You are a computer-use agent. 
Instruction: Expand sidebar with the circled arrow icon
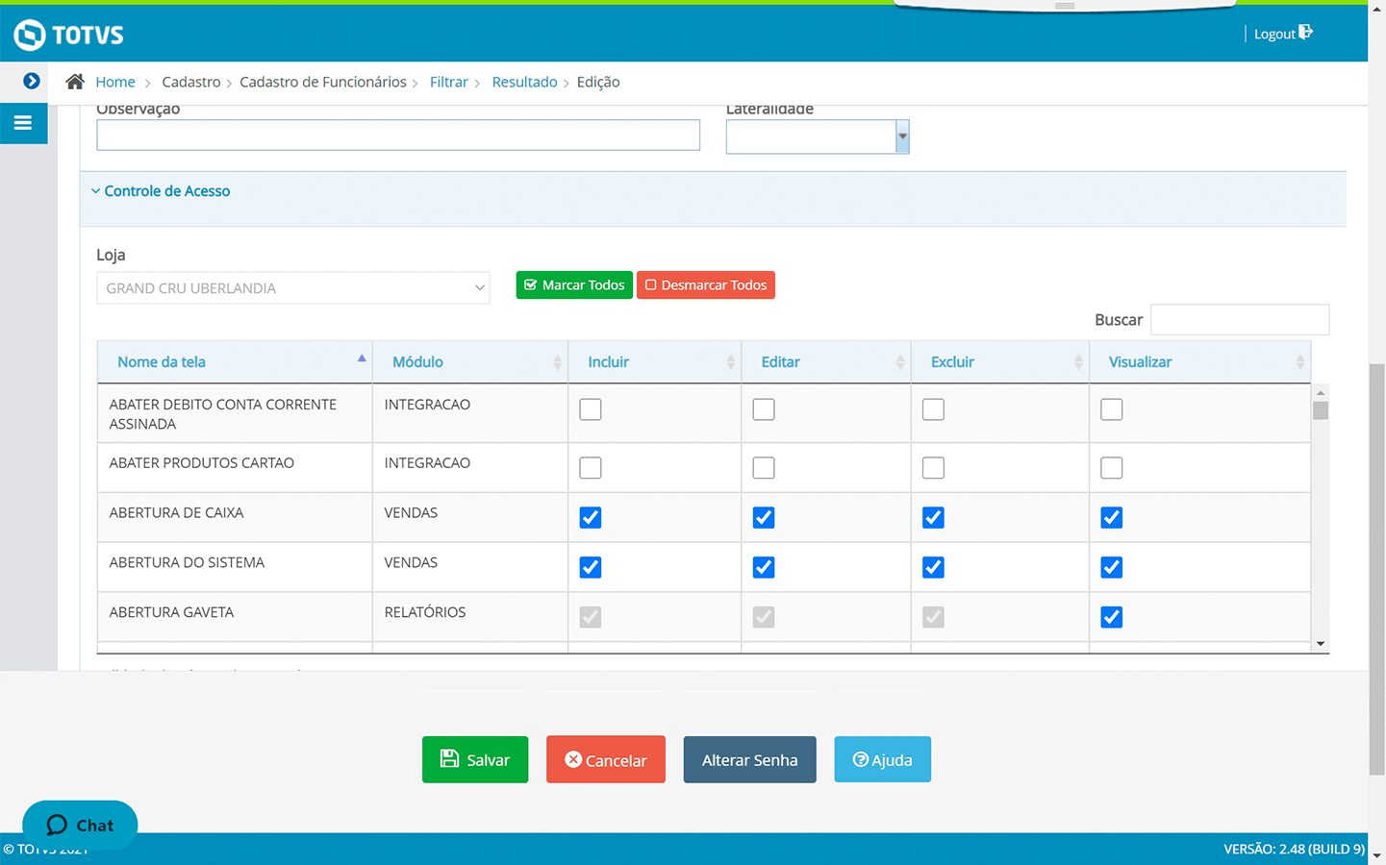[31, 81]
